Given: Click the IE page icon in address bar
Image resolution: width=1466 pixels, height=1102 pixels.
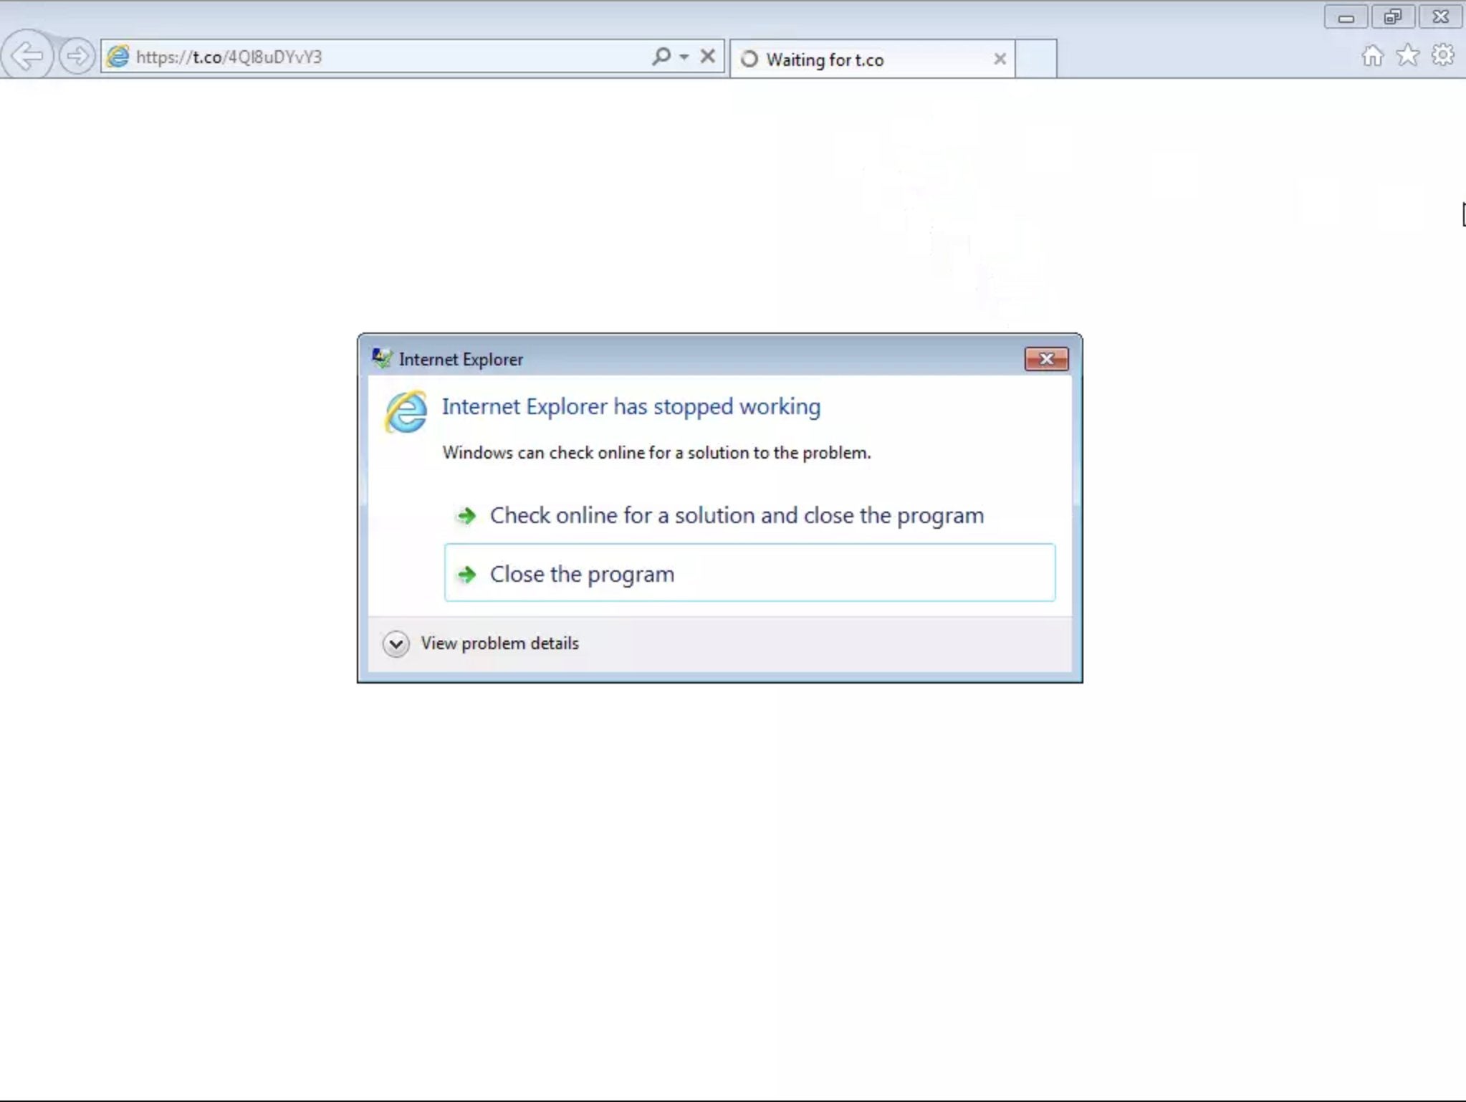Looking at the screenshot, I should [x=118, y=57].
